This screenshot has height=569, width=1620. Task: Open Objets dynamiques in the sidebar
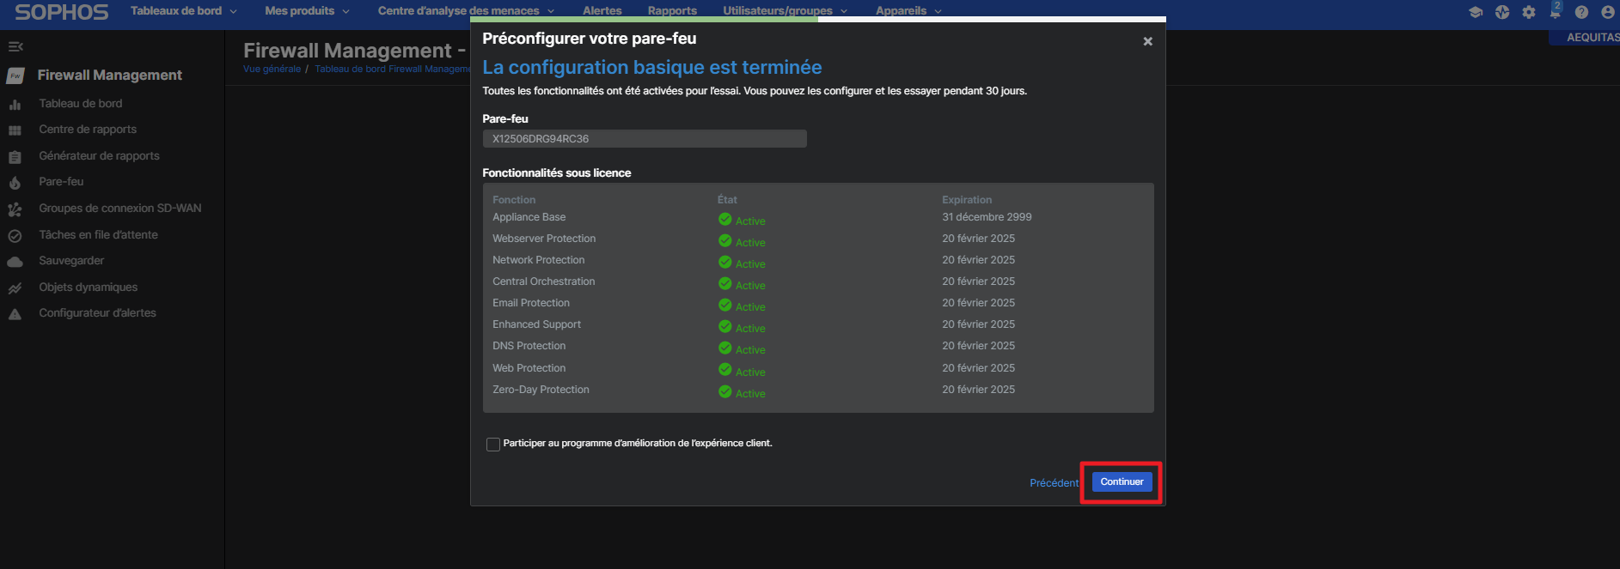88,288
